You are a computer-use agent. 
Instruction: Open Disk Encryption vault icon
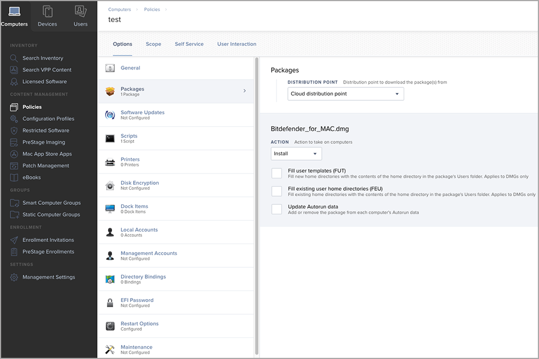110,185
